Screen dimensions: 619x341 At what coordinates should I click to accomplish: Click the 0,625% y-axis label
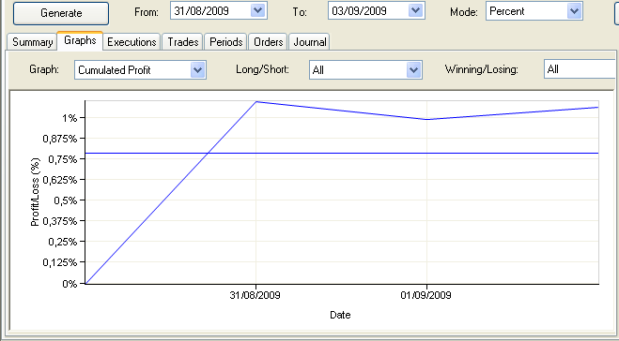[60, 180]
